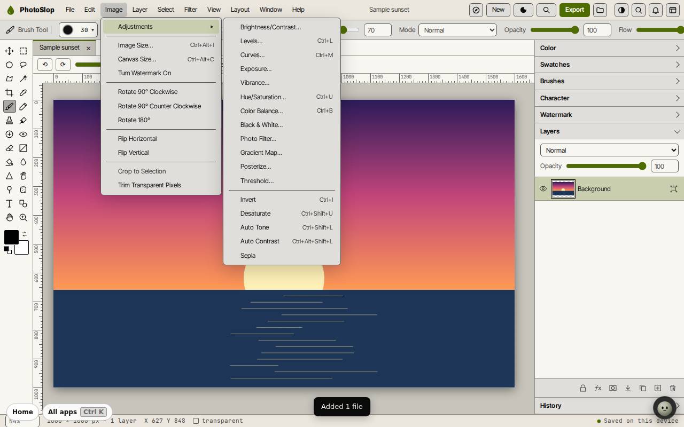Click the Export button
Screen dimensions: 684x427
(x=574, y=10)
